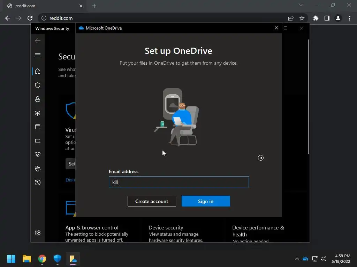
Task: Open network status tray icon
Action: (x=315, y=259)
